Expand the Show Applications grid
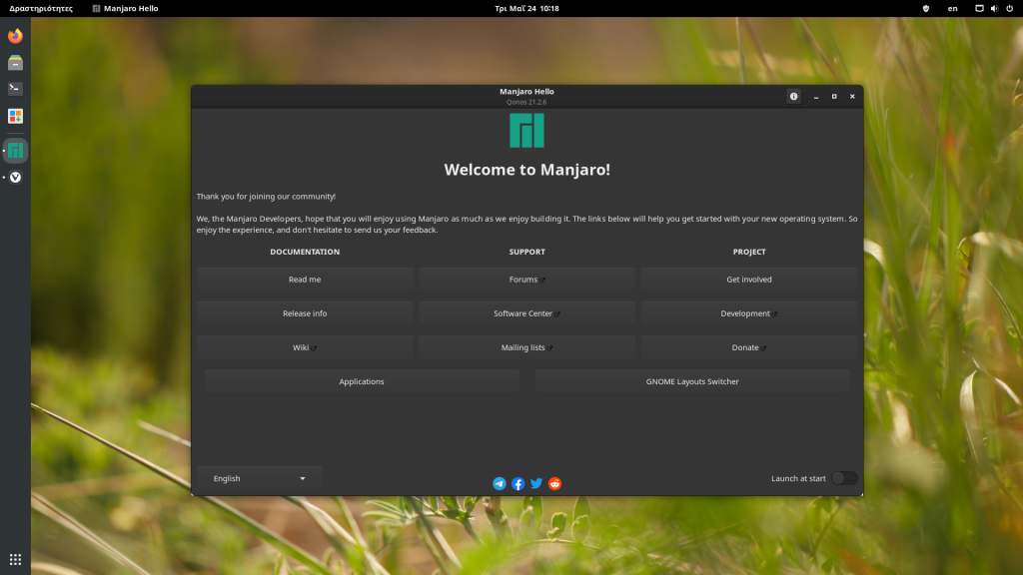 [14, 559]
